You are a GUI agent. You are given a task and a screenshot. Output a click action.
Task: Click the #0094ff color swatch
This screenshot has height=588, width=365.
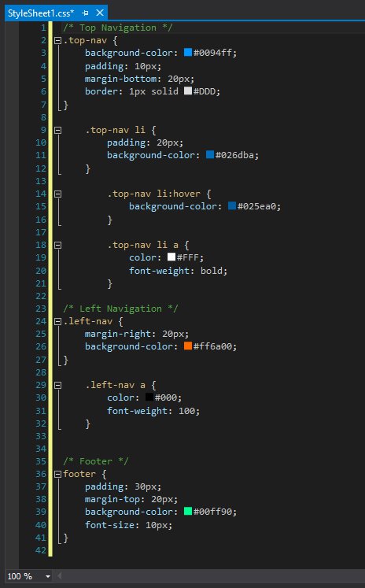tap(188, 52)
